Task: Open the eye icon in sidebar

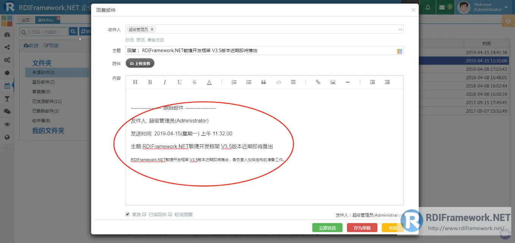Action: [x=7, y=124]
